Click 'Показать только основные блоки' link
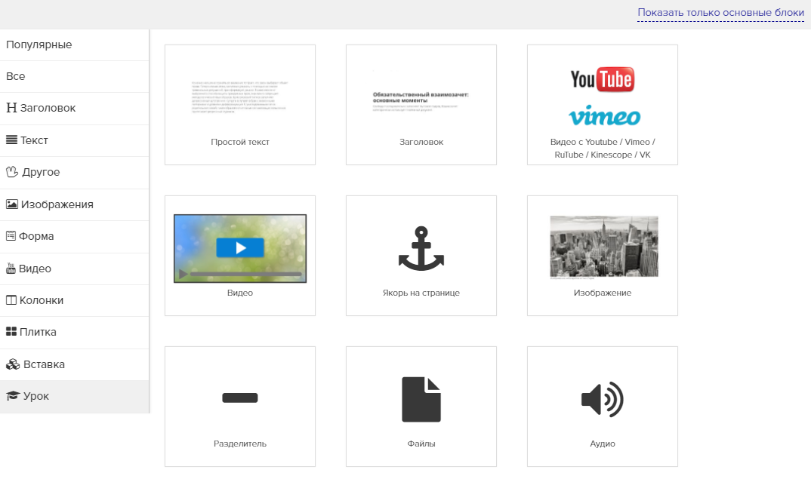 [x=720, y=13]
